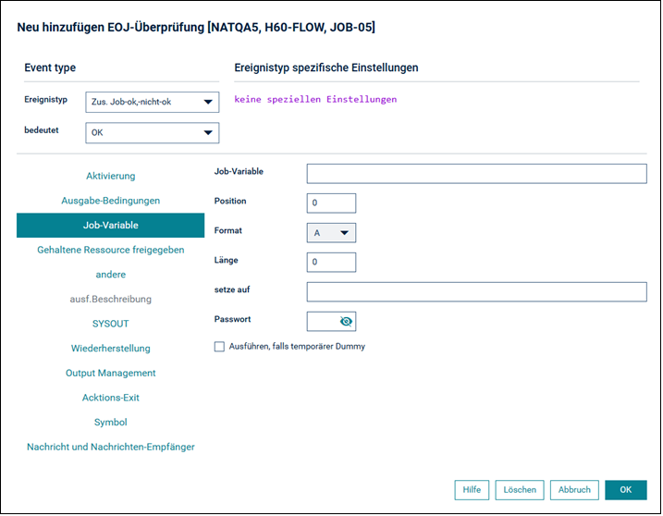Focus the setze auf text field
Viewport: 663px width, 516px height.
tap(476, 292)
